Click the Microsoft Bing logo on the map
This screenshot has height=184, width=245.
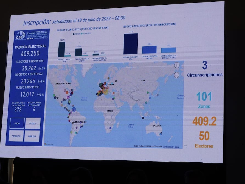(49, 144)
